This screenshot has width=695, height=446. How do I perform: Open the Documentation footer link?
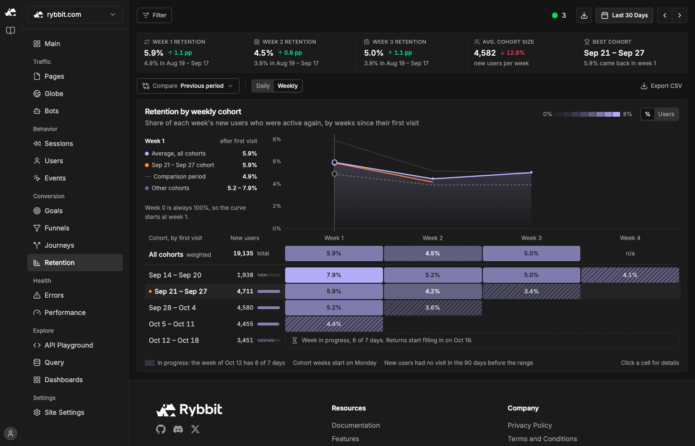click(x=356, y=425)
